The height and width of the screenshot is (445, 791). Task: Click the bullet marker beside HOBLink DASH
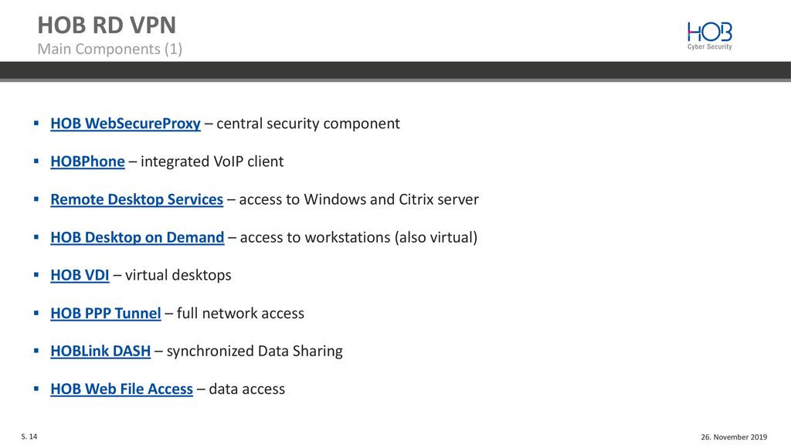[x=36, y=350]
